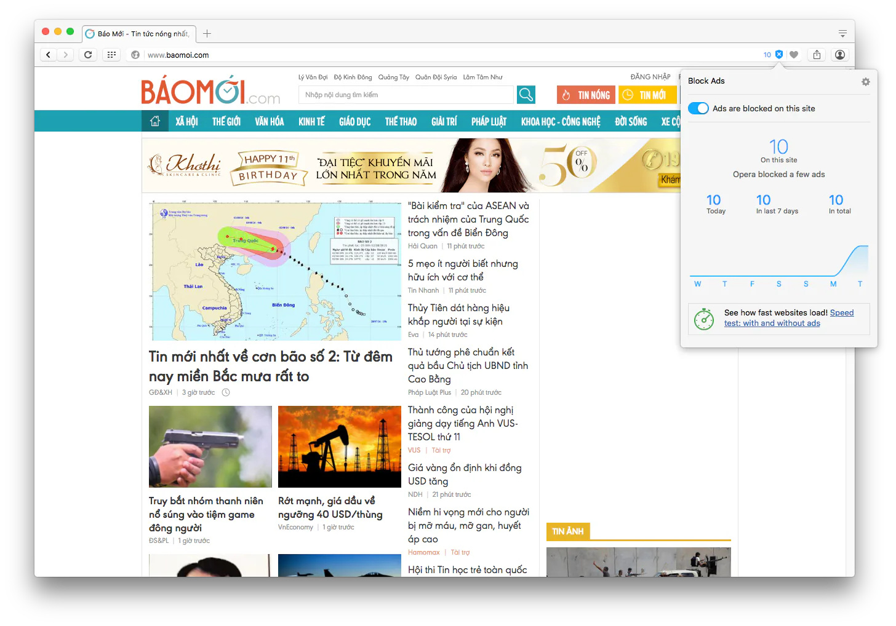Click the search input field Nhập nội dung
The image size is (896, 626).
406,95
